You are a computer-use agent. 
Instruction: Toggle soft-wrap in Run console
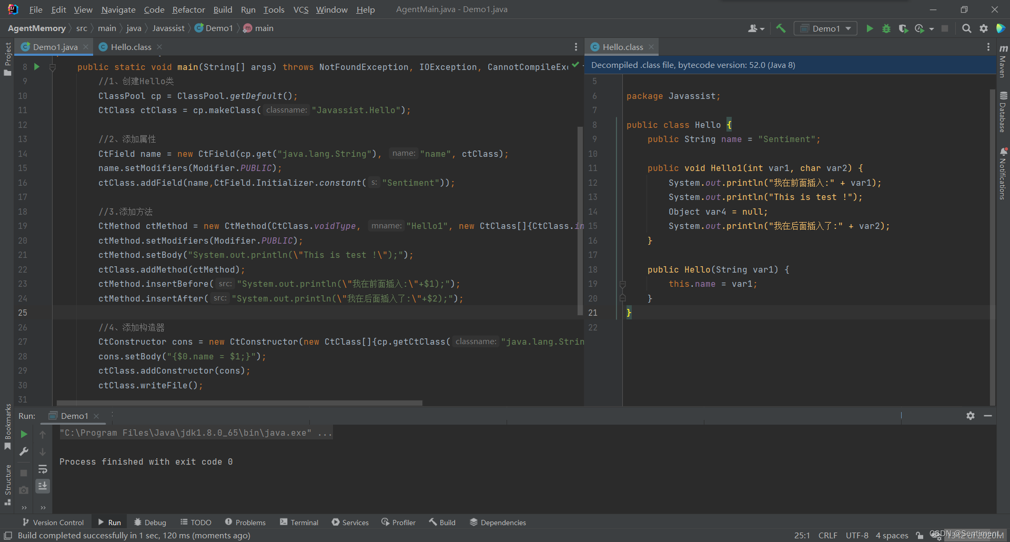click(x=43, y=469)
